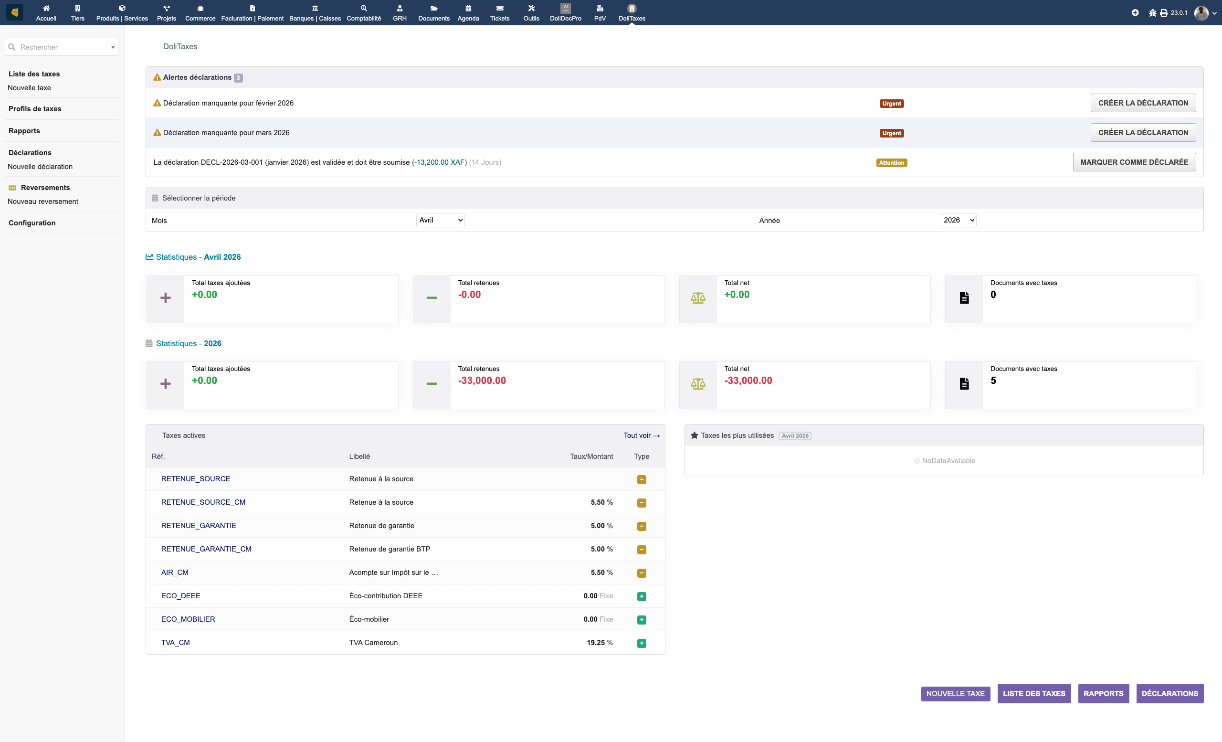Open the Mois dropdown showing Avril
Viewport: 1222px width, 742px height.
(440, 220)
